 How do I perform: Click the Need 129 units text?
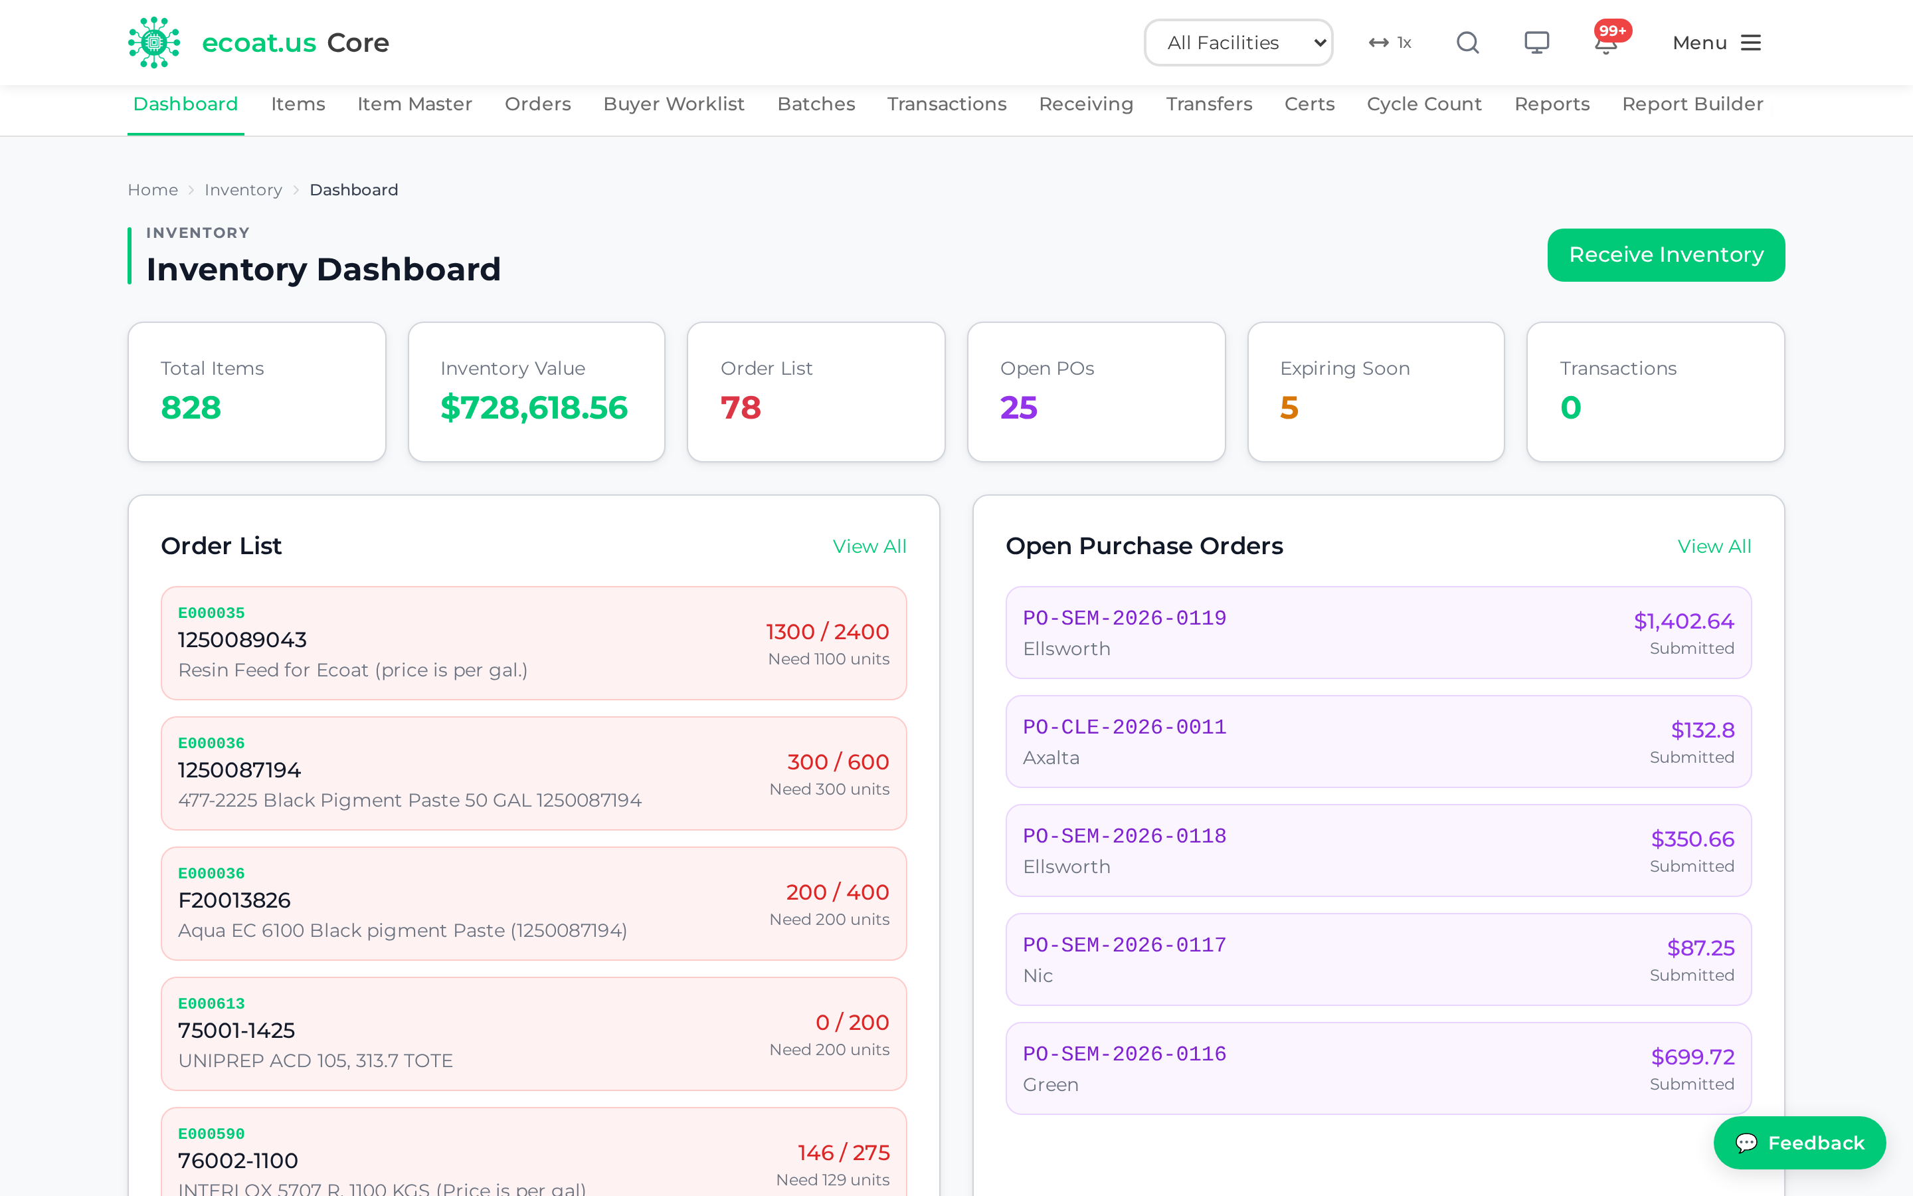(832, 1179)
